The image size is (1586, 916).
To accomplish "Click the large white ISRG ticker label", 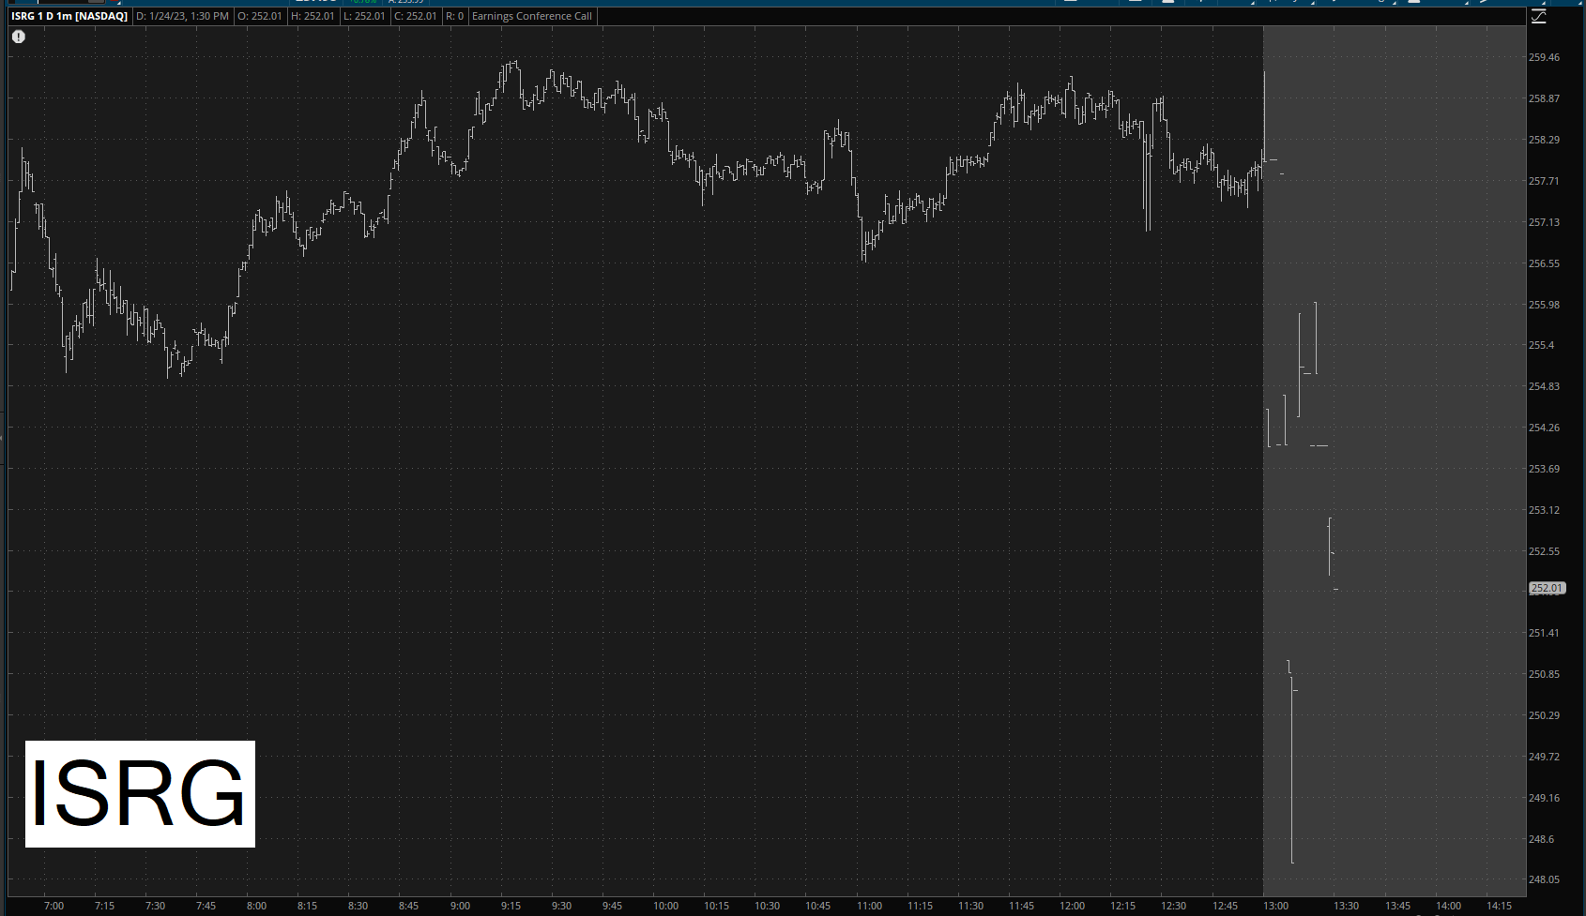I will 140,794.
